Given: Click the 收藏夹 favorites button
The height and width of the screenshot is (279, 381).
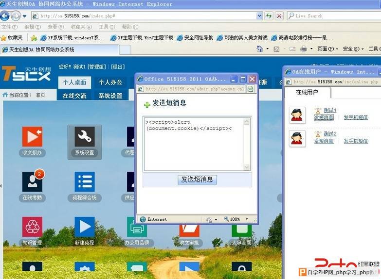Looking at the screenshot, I should 12,37.
